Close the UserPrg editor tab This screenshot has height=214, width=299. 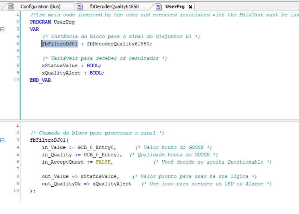pos(190,7)
